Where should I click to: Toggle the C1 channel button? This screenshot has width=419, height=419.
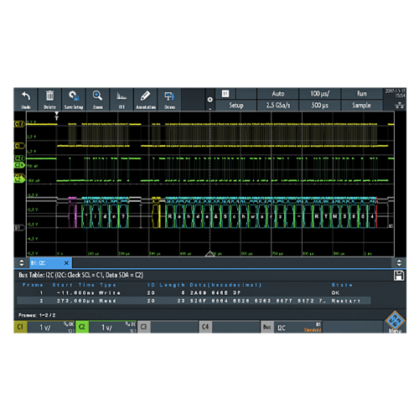point(20,327)
